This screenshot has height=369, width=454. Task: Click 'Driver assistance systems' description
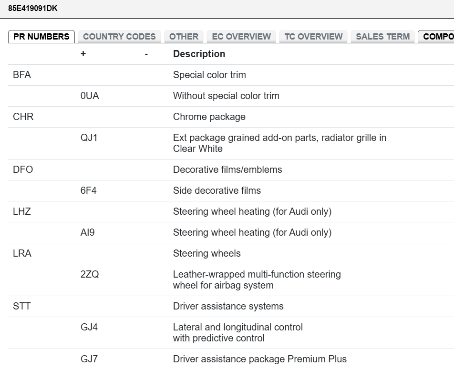pos(228,306)
